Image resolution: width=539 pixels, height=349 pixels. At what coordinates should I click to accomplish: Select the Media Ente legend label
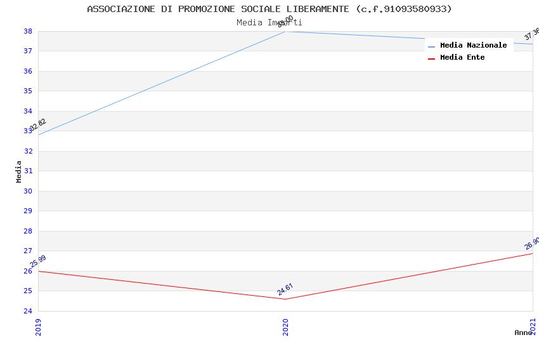point(462,57)
